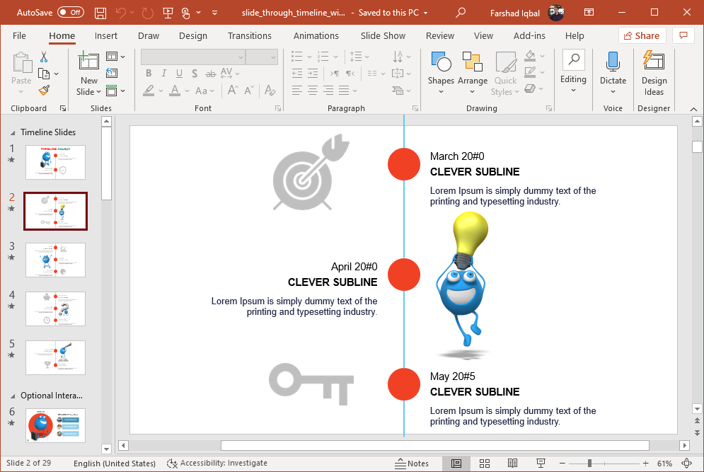Toggle Bold formatting
704x472 pixels.
point(149,73)
